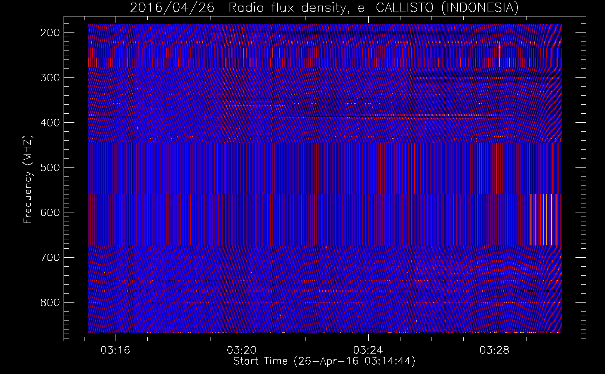Click the 600 frequency tick label
This screenshot has height=374, width=605.
click(x=50, y=212)
